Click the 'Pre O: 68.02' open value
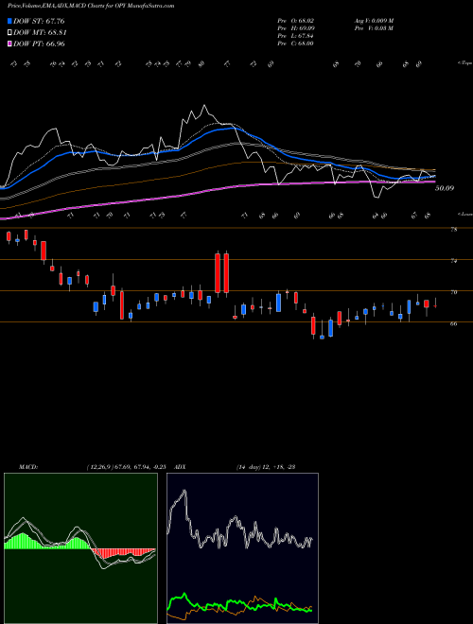This screenshot has width=473, height=624. pos(296,21)
